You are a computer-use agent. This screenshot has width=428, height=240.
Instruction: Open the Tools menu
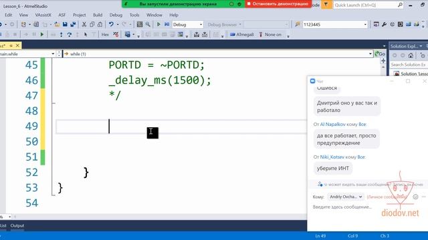[134, 15]
